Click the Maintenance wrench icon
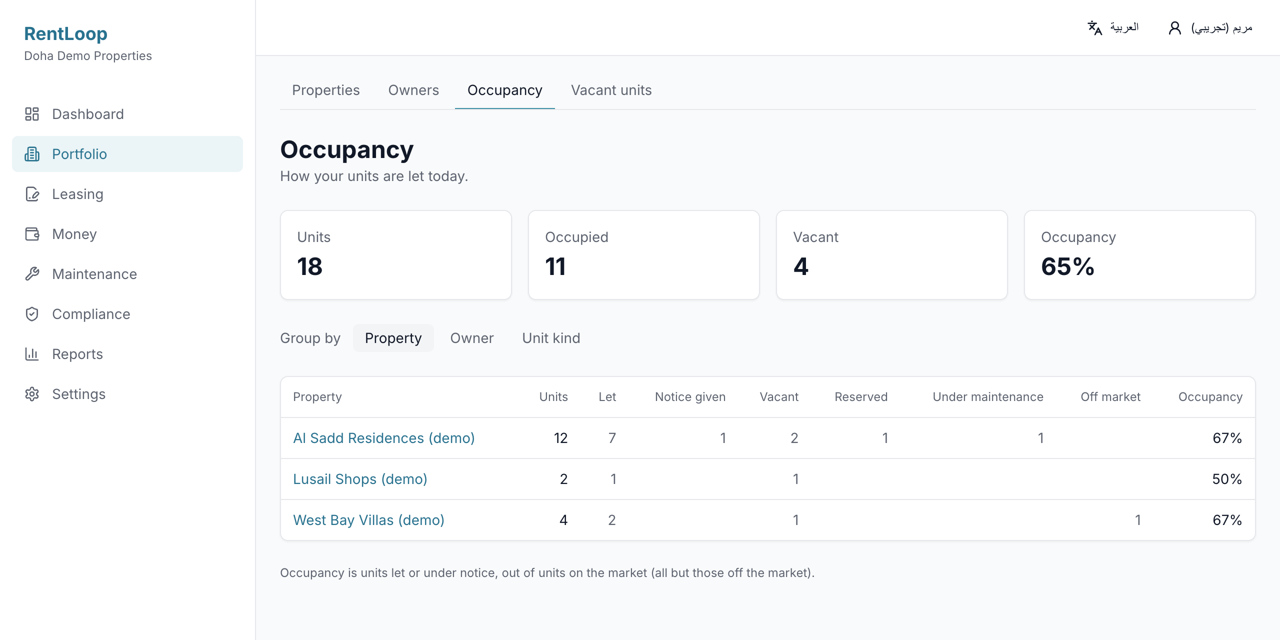 point(32,274)
